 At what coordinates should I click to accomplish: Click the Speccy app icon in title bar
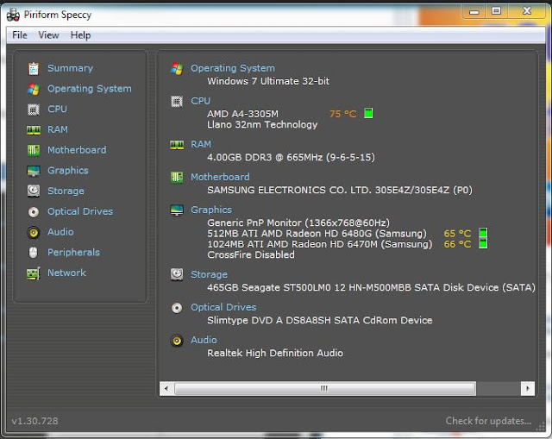(14, 15)
